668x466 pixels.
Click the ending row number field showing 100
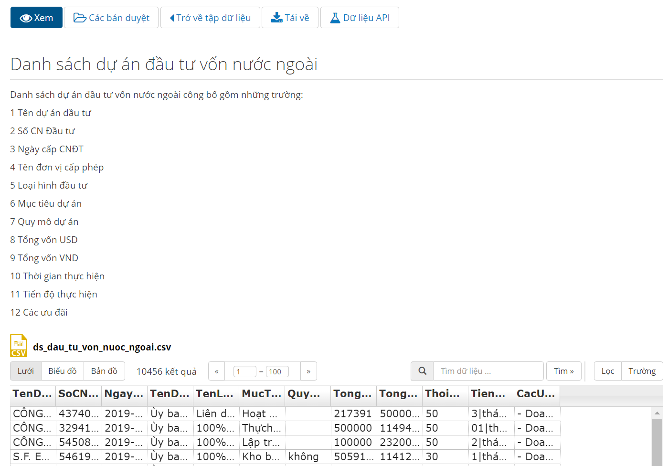[277, 371]
